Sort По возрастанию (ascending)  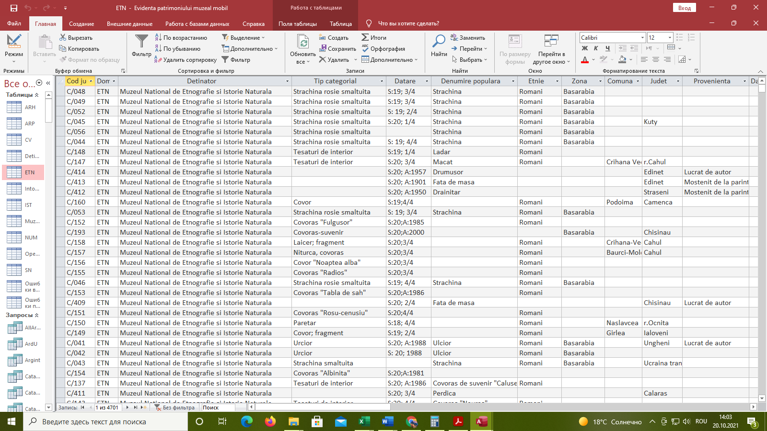pyautogui.click(x=181, y=37)
